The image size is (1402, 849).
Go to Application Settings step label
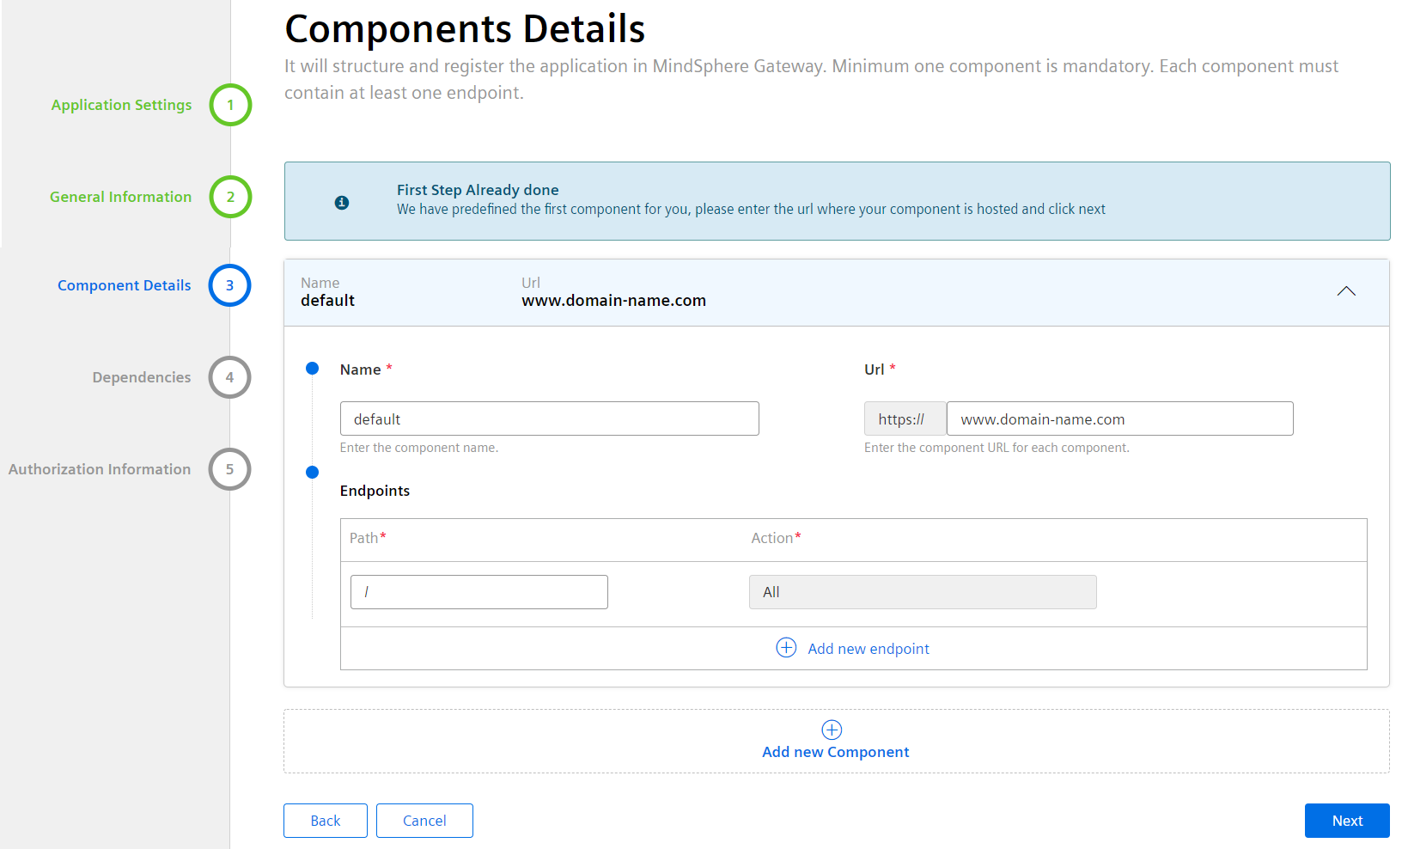pos(121,105)
